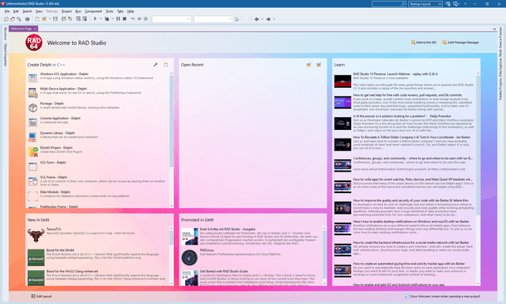Click the Edit Layout button
This screenshot has height=304, width=506.
tap(41, 296)
